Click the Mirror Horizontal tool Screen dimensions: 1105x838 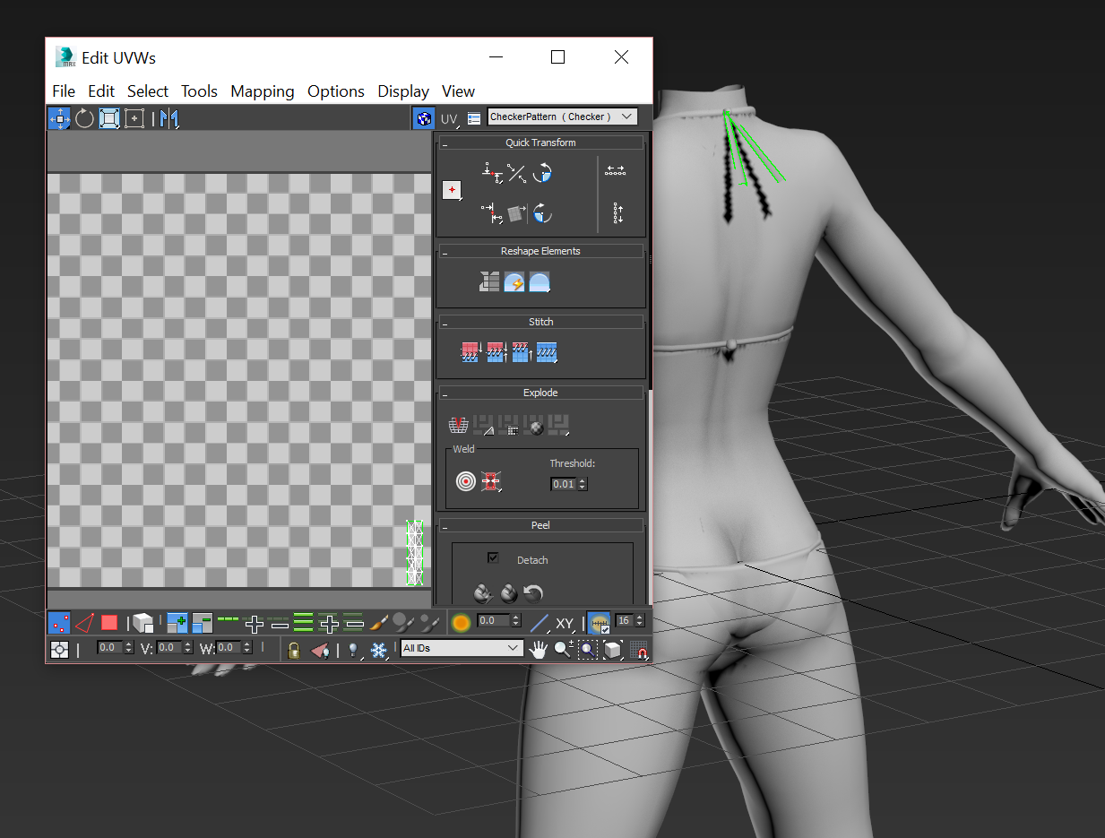169,118
